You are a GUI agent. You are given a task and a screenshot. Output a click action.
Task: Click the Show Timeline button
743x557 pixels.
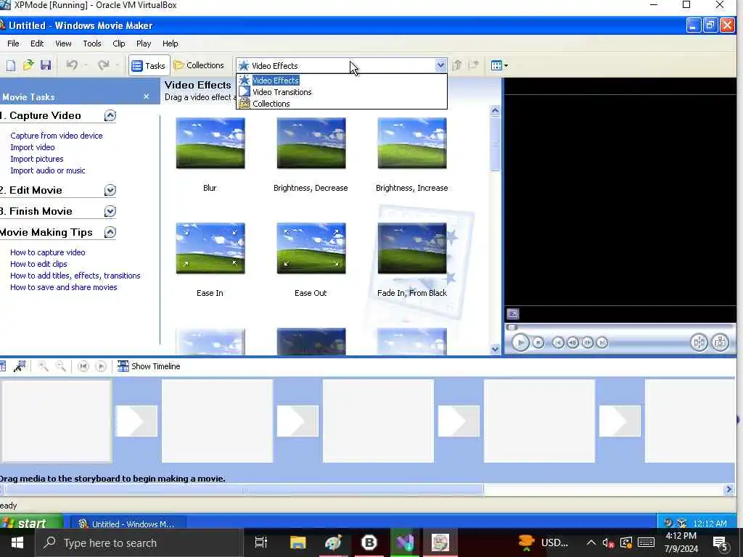pos(149,366)
